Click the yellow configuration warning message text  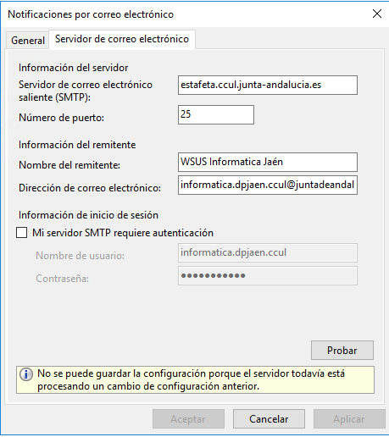(191, 379)
